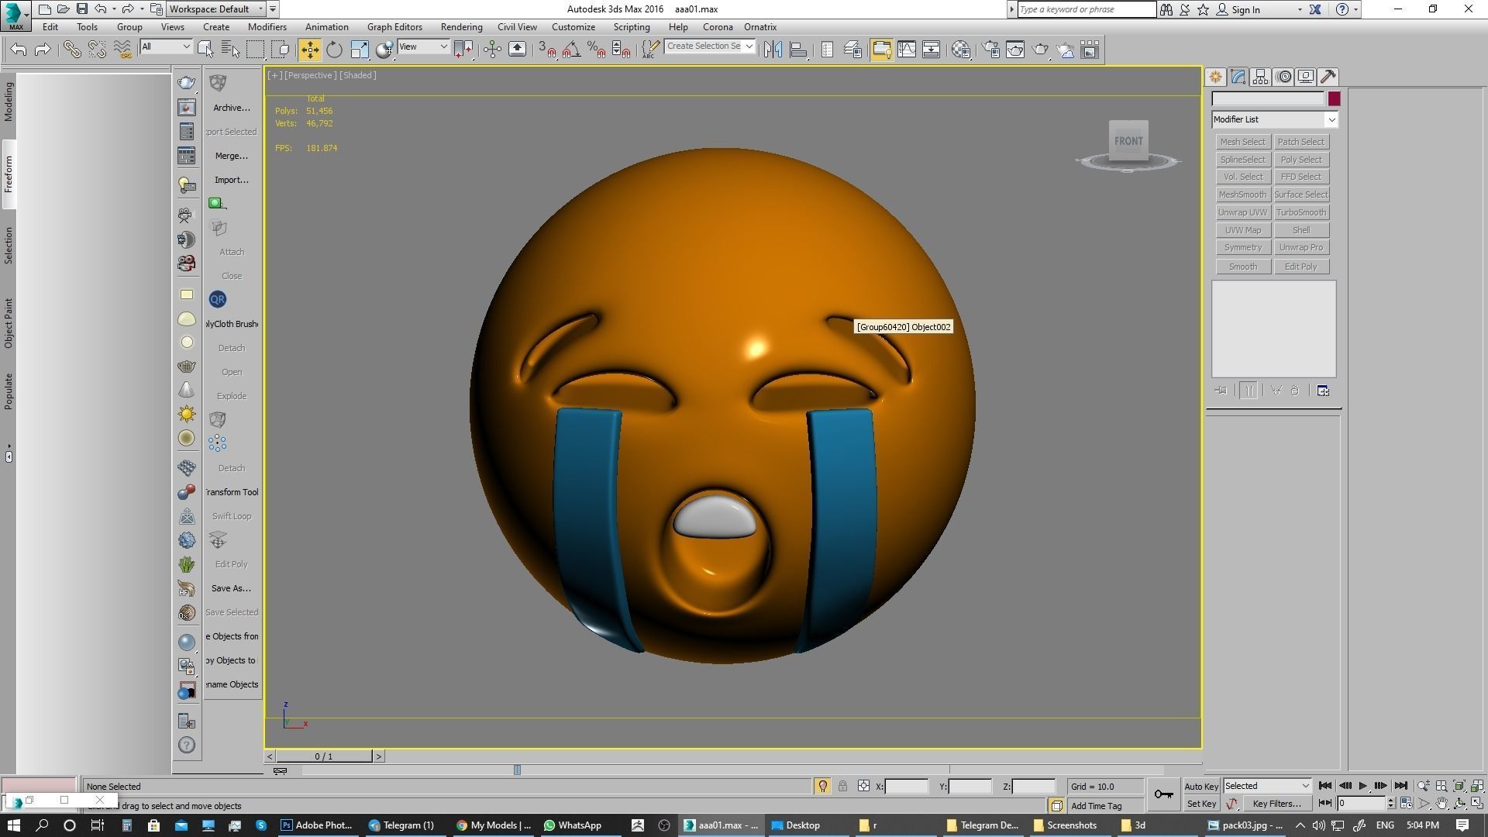Expand the Help question mark dropdown arrow
The image size is (1488, 837).
coord(1355,10)
